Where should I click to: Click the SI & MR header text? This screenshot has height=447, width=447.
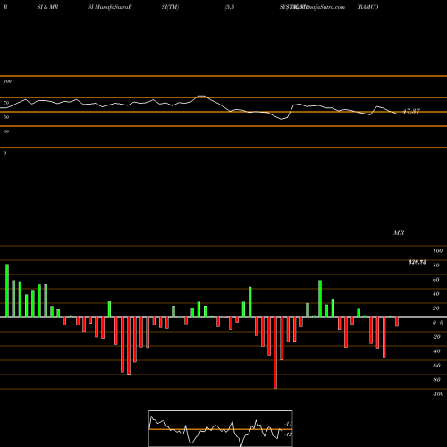pyautogui.click(x=47, y=7)
